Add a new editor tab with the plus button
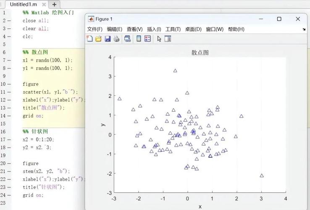This screenshot has width=310, height=210. point(54,4)
